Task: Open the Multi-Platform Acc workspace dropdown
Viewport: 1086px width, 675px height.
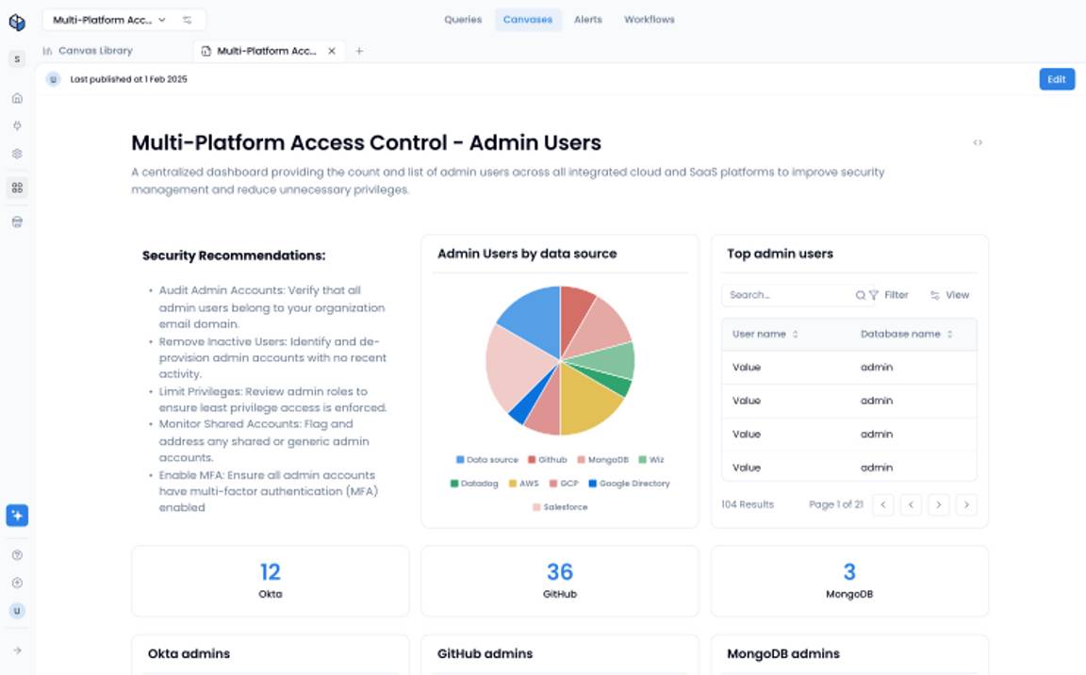Action: click(109, 20)
